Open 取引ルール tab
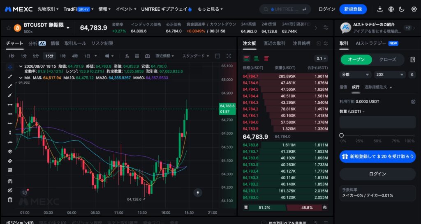The image size is (421, 224). pyautogui.click(x=75, y=43)
